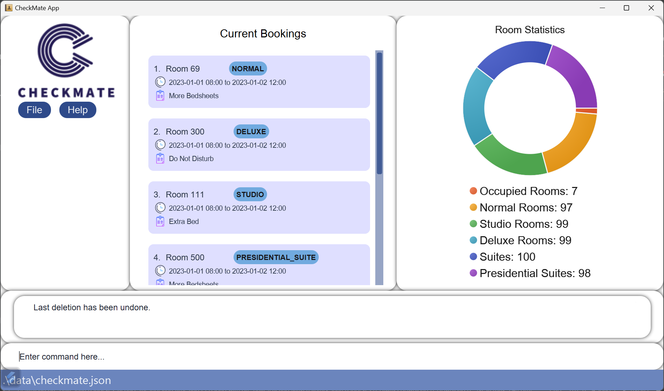The width and height of the screenshot is (664, 391).
Task: Click the 'Occupied Rooms: 7' text
Action: pos(529,191)
